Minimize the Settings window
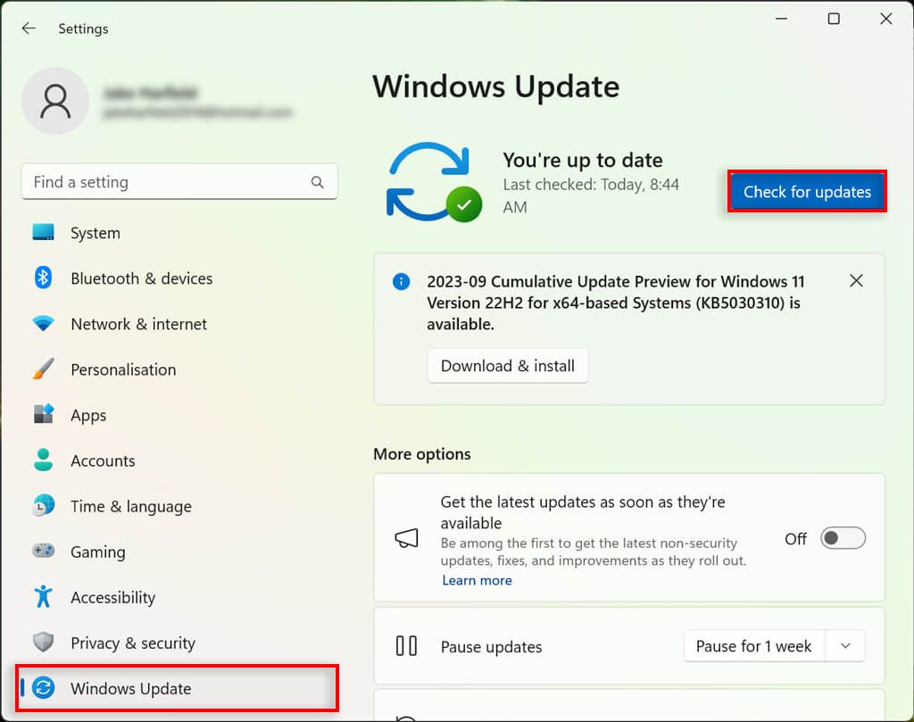This screenshot has height=722, width=914. pos(781,19)
